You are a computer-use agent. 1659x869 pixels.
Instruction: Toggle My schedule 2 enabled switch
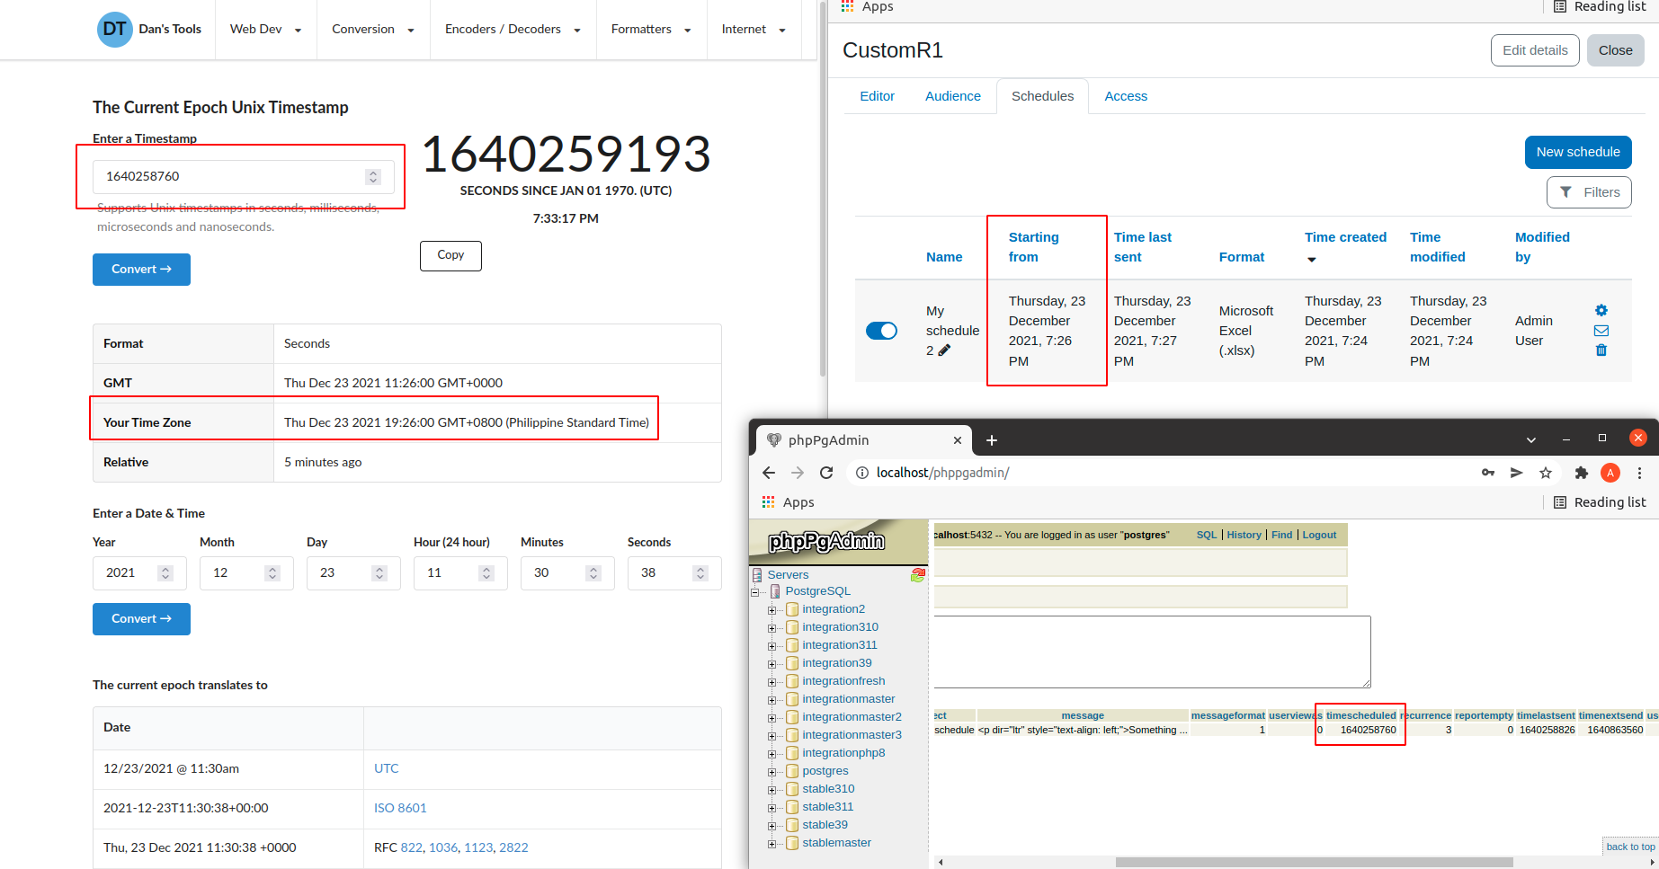pyautogui.click(x=881, y=331)
